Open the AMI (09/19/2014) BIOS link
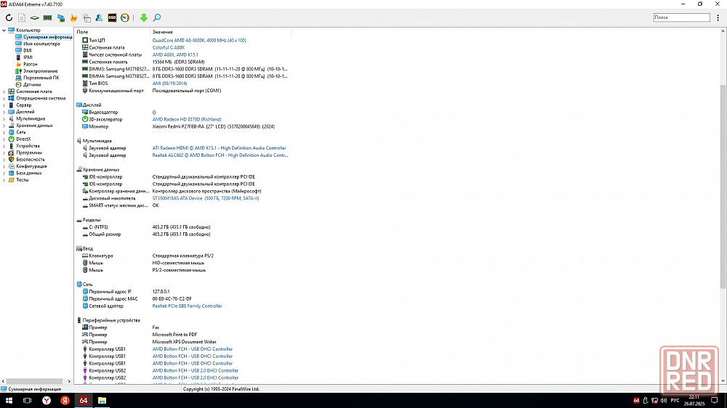The height and width of the screenshot is (408, 727). [x=169, y=83]
